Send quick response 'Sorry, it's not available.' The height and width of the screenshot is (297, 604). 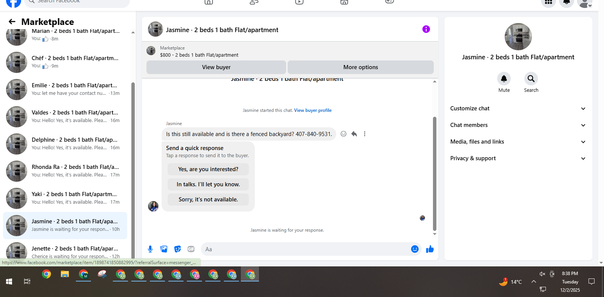pyautogui.click(x=208, y=200)
